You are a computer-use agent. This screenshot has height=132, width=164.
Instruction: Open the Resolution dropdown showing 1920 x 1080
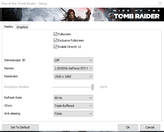tap(73, 77)
